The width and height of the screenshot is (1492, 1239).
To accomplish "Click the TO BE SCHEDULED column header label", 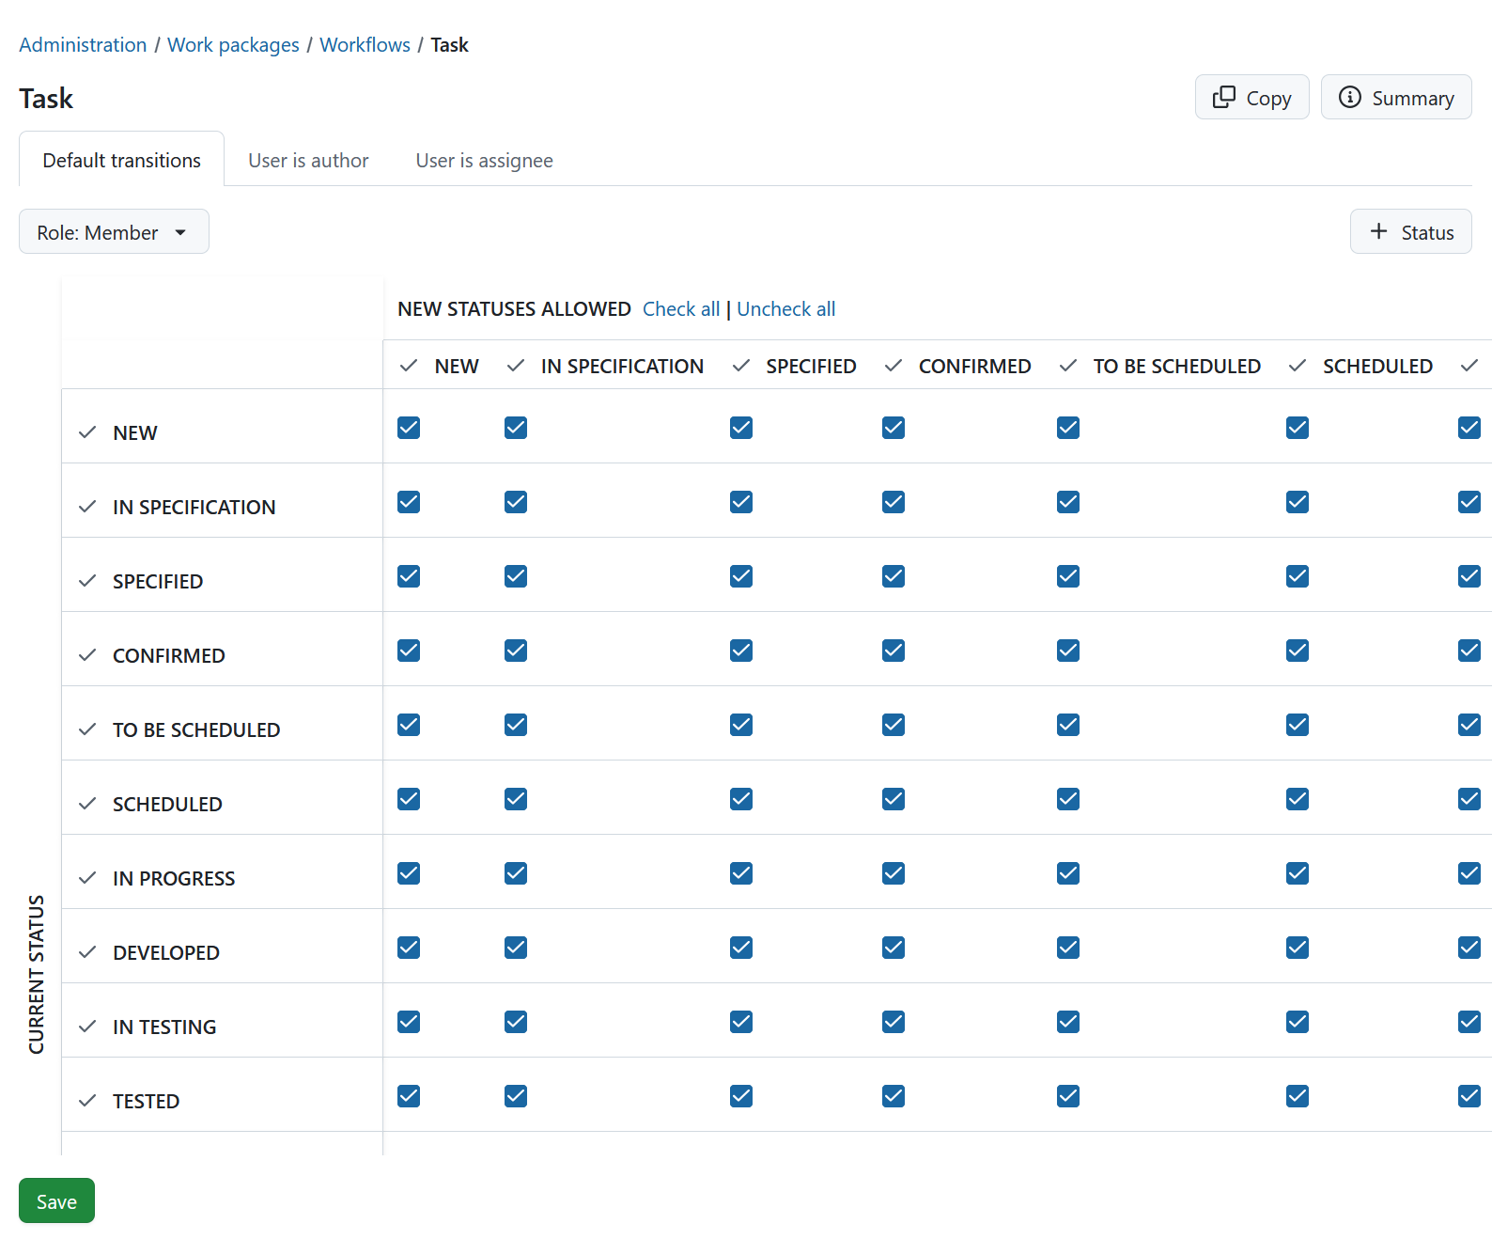I will click(x=1176, y=366).
